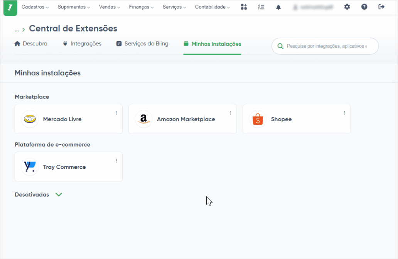Click the Bling green logo icon
The height and width of the screenshot is (259, 398).
click(x=10, y=8)
